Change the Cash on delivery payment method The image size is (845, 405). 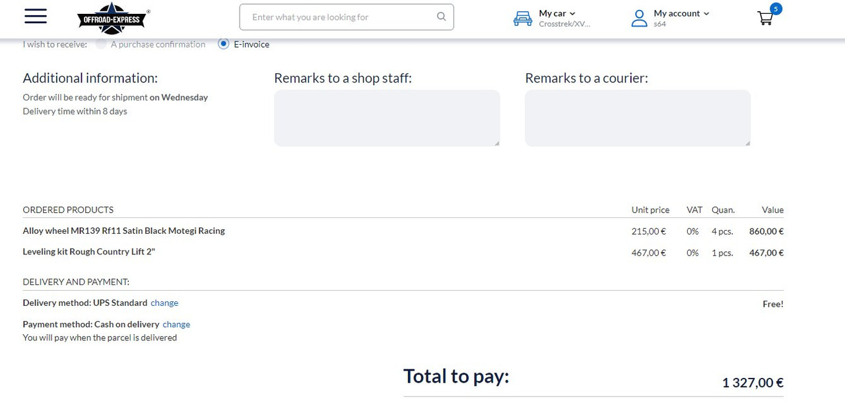[176, 324]
